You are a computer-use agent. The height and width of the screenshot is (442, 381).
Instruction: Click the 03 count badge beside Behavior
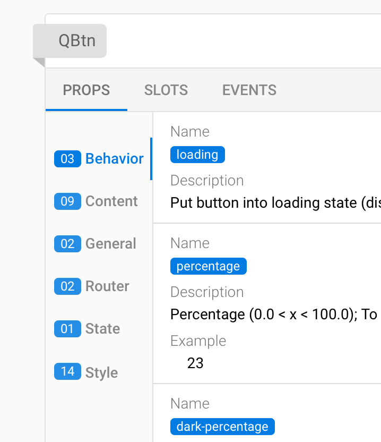point(67,158)
